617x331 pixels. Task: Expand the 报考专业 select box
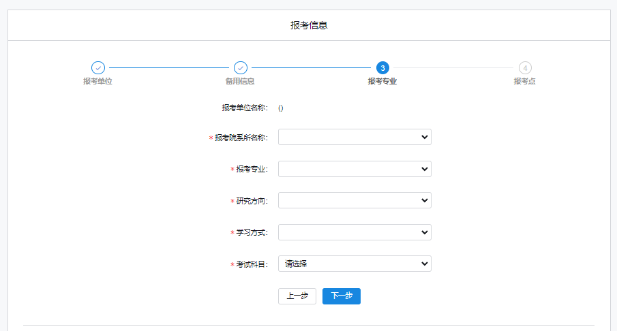click(355, 169)
